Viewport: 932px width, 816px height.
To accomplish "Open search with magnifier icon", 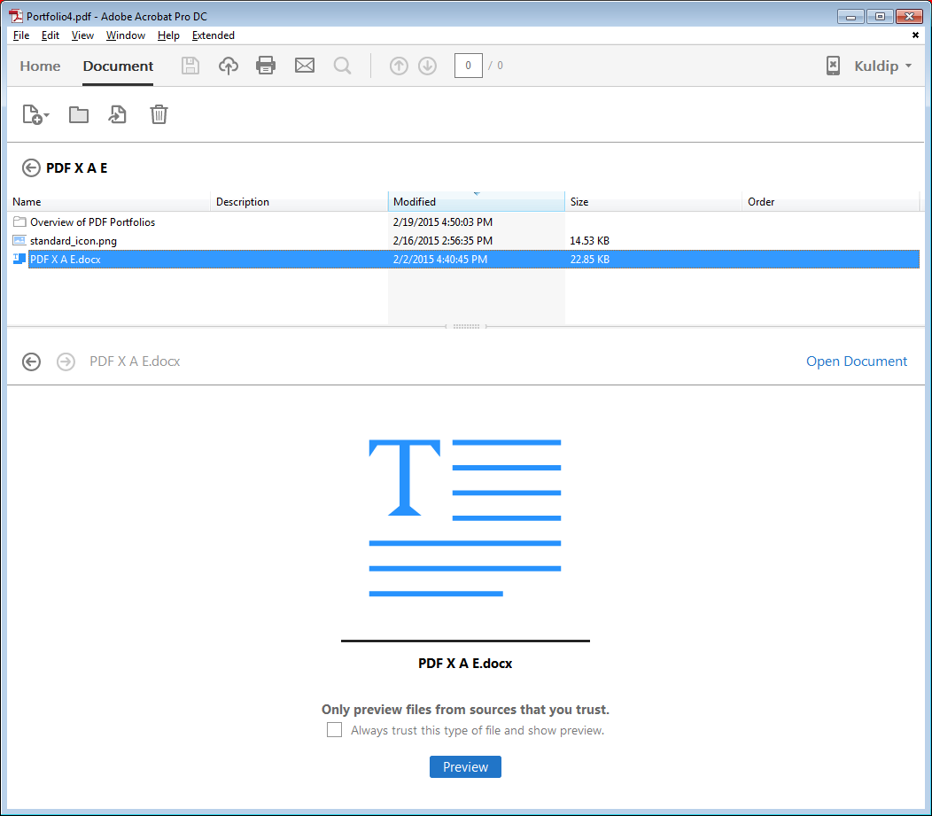I will [x=342, y=66].
